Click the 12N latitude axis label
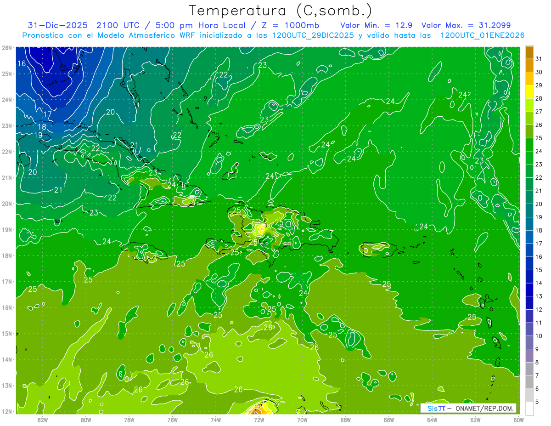This screenshot has height=426, width=551. pos(7,411)
